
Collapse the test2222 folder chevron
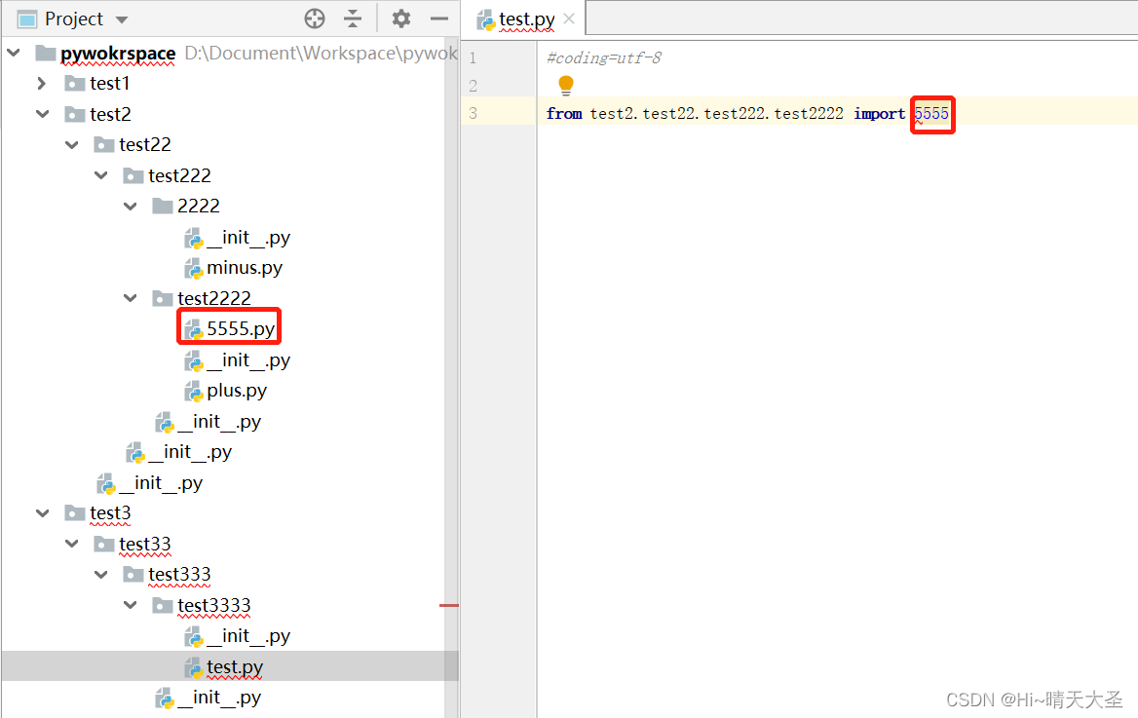[130, 298]
